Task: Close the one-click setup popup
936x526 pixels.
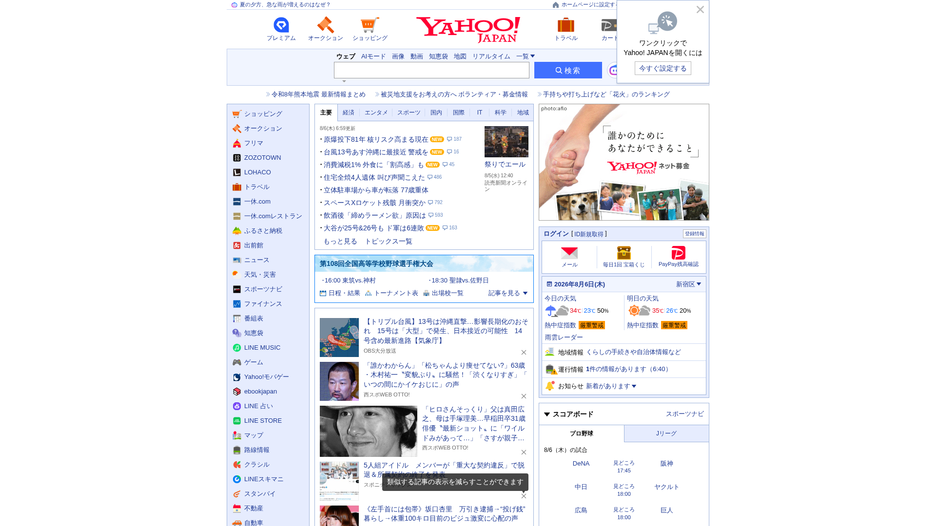Action: tap(700, 10)
